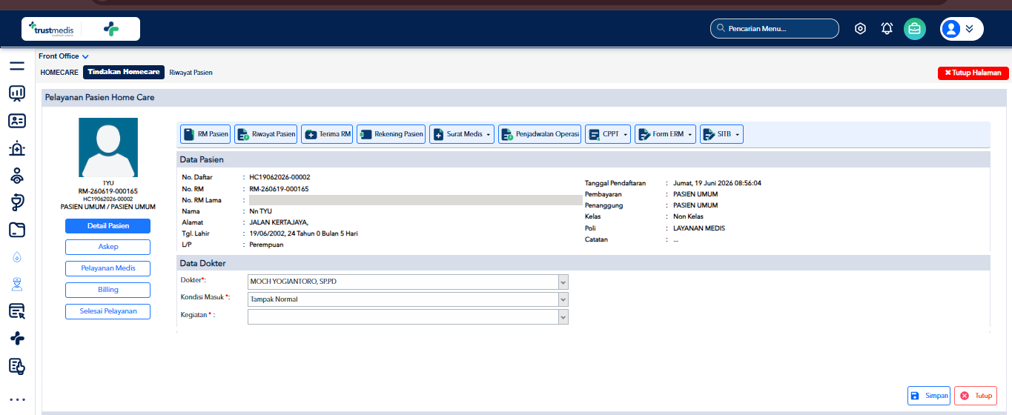Open the pinwheel plus sidebar icon
Screen dimensions: 1012x415
coord(17,338)
